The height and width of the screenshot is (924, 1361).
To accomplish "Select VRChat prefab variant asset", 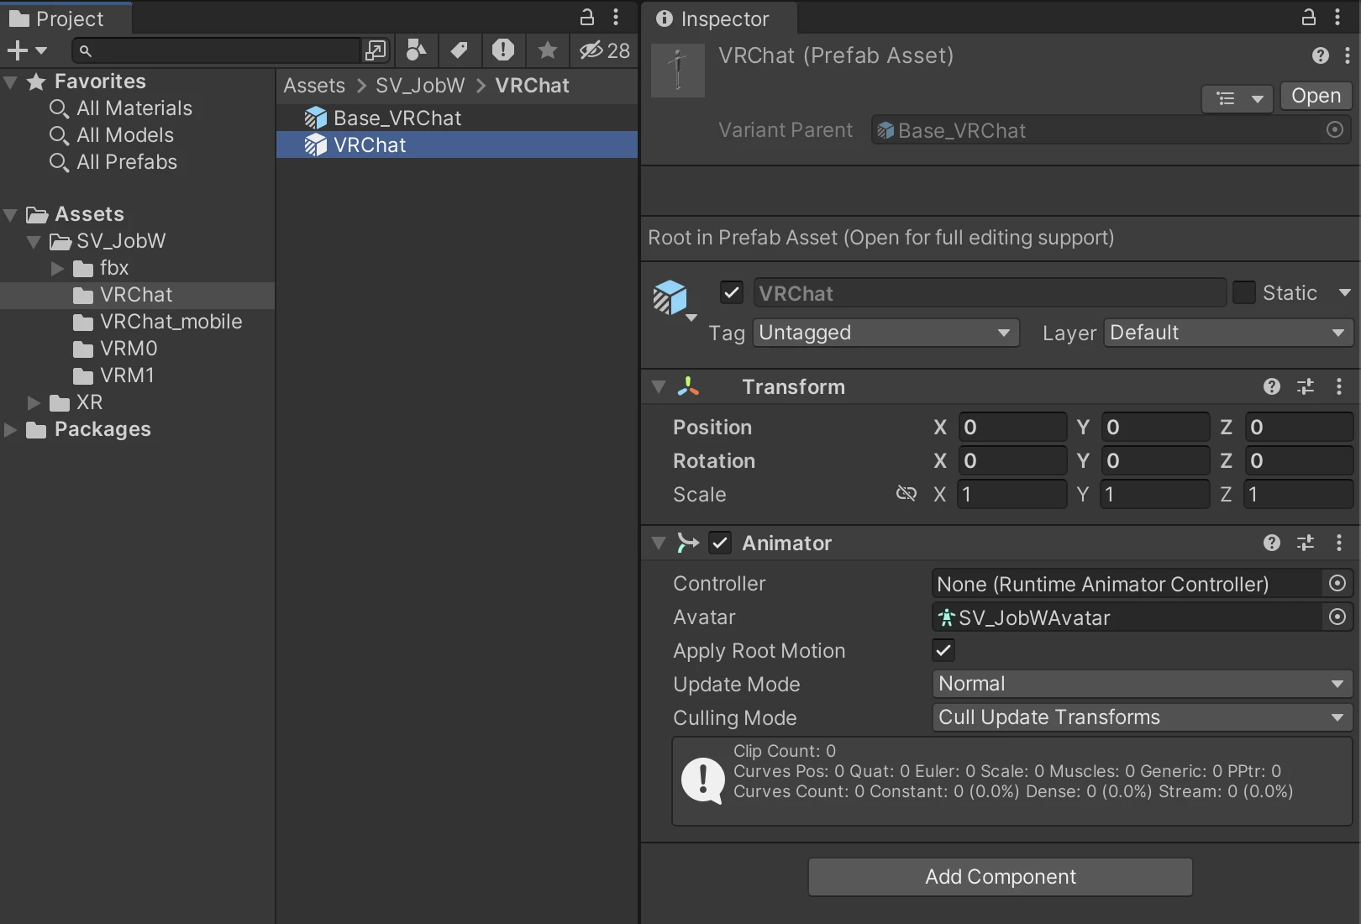I will point(457,145).
